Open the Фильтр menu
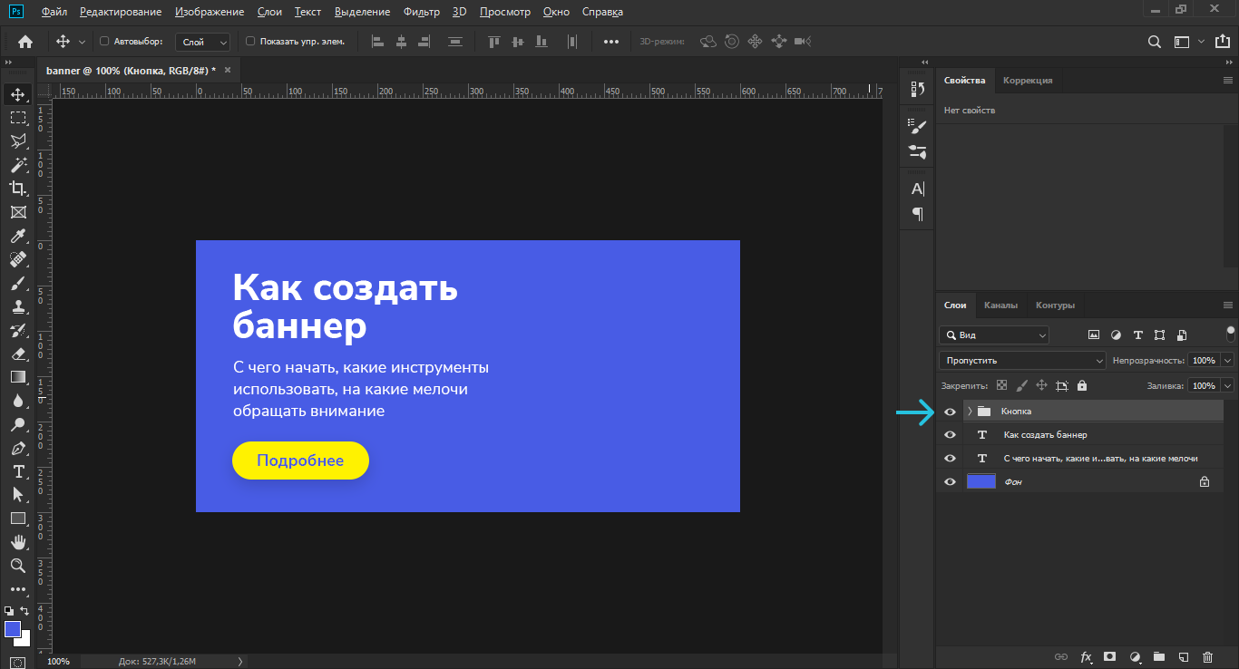 coord(422,12)
